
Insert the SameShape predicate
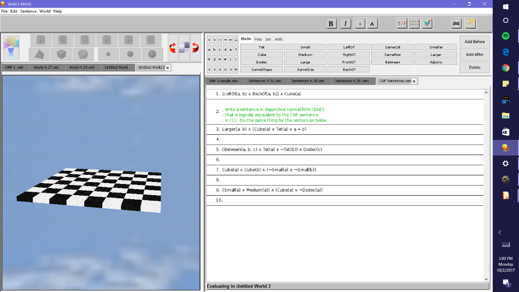[x=262, y=69]
